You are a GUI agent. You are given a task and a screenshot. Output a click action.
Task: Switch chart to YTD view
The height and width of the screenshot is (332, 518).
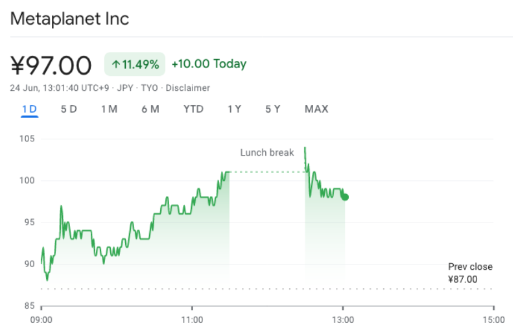pos(193,109)
